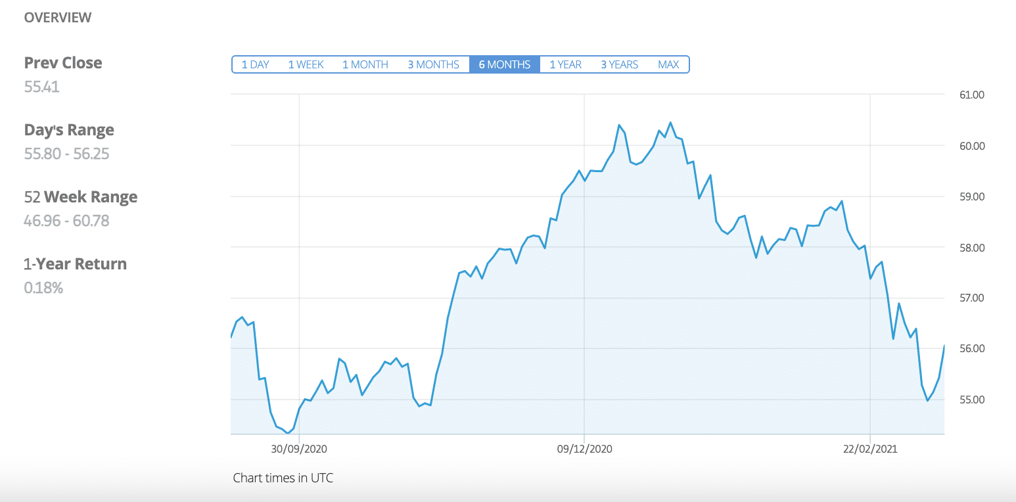Click the Day's Range label
Image resolution: width=1016 pixels, height=502 pixels.
point(69,130)
